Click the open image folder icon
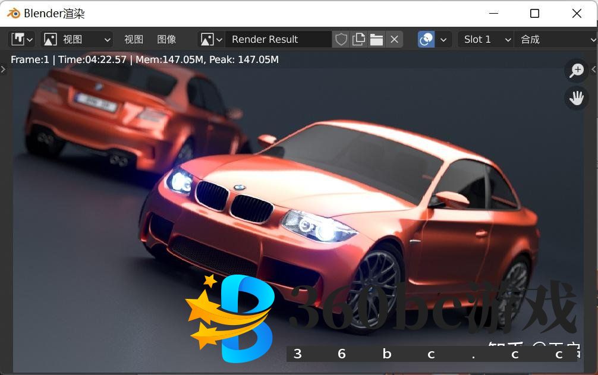Viewport: 598px width, 375px height. tap(376, 39)
